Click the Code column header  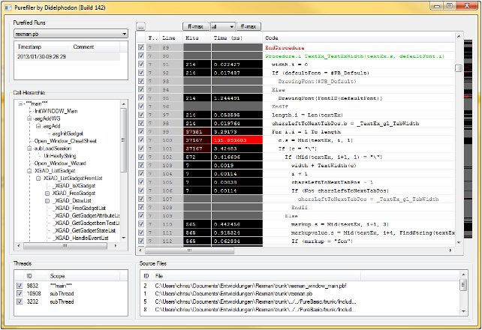point(358,37)
